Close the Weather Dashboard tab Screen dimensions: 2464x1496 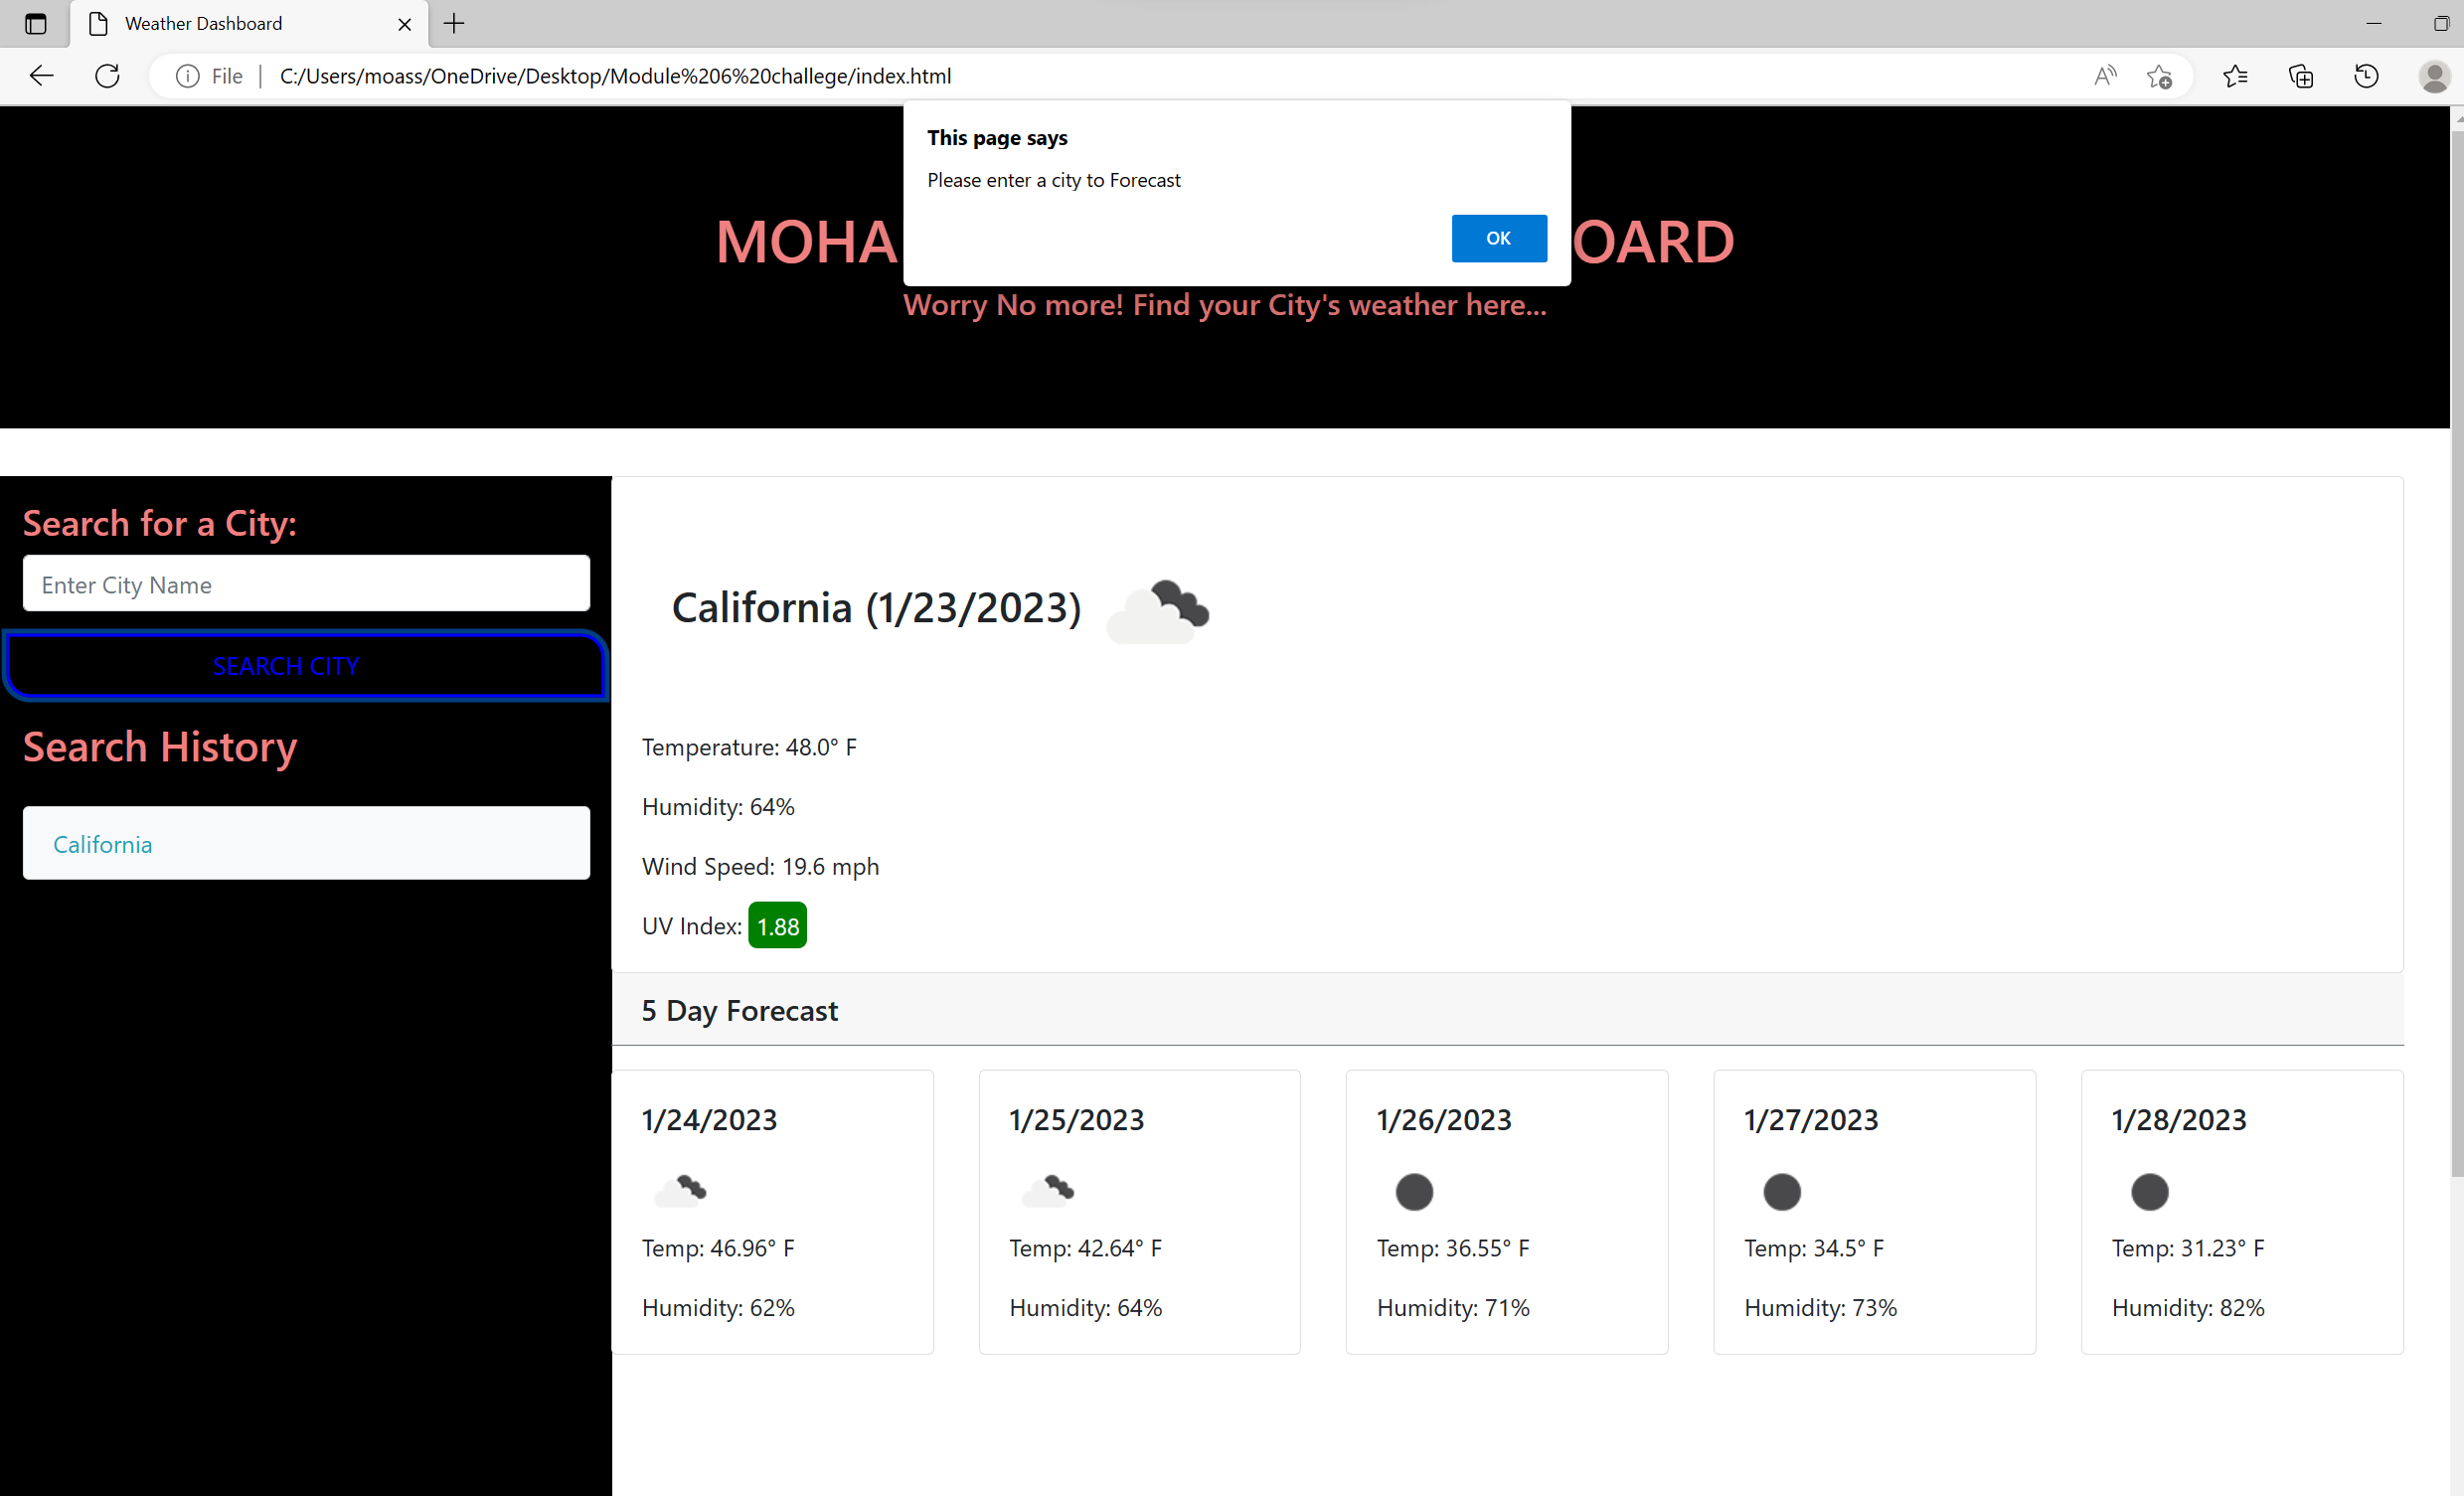(404, 23)
